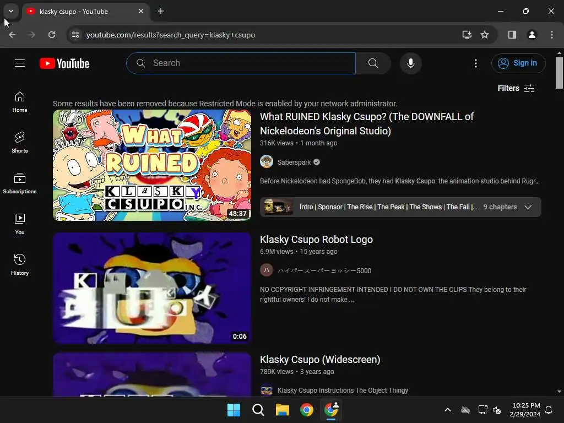Click the Sign in button
Screen dimensions: 564x423
coord(518,63)
